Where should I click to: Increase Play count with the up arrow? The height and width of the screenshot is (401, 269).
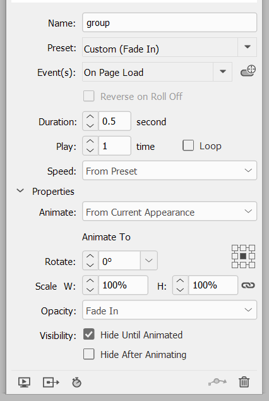(x=90, y=141)
